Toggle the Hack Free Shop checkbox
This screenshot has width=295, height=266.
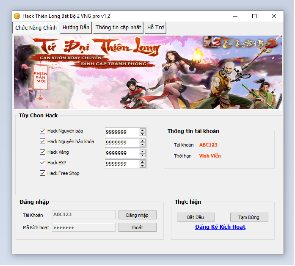pyautogui.click(x=42, y=173)
